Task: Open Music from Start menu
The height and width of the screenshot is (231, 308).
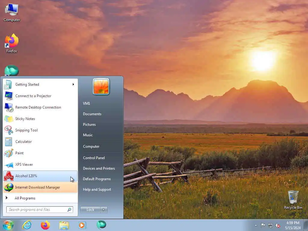Action: click(x=88, y=135)
